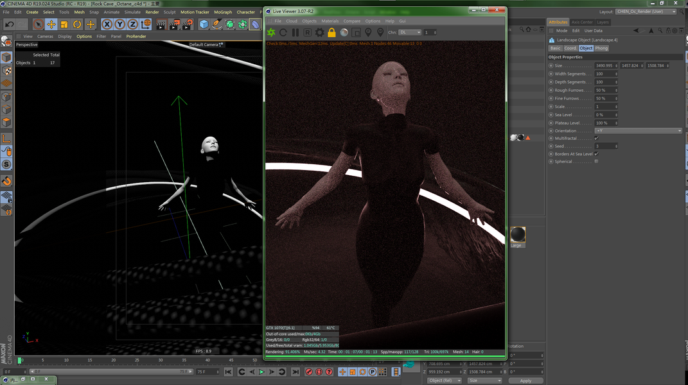Open the ProRender viewport menu
688x385 pixels.
[136, 37]
